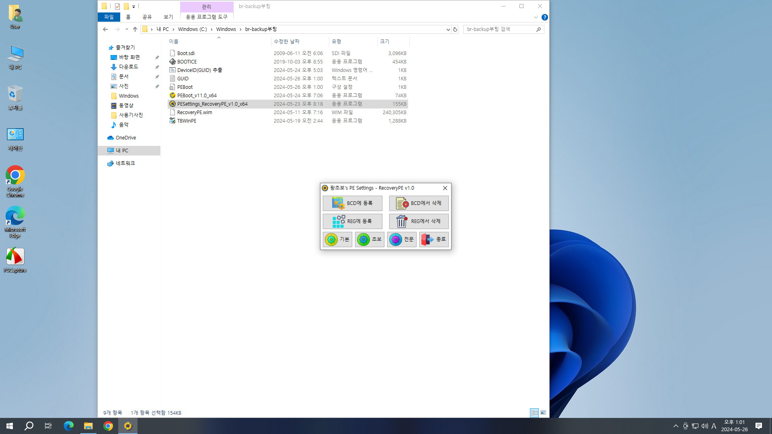Refresh the current folder

click(455, 29)
